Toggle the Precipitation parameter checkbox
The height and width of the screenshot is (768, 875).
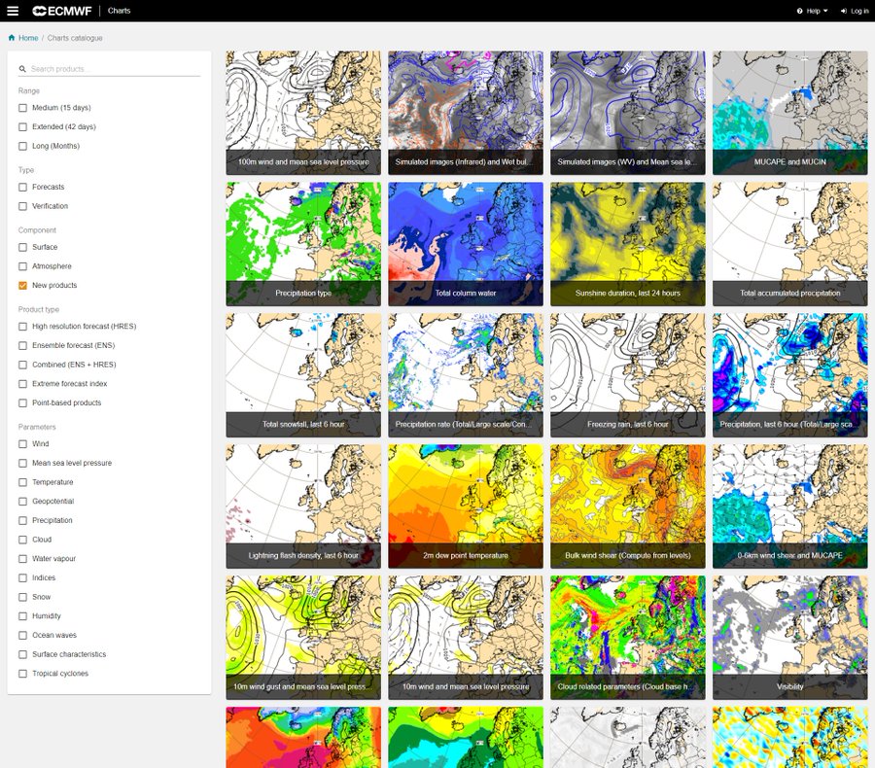click(x=23, y=520)
